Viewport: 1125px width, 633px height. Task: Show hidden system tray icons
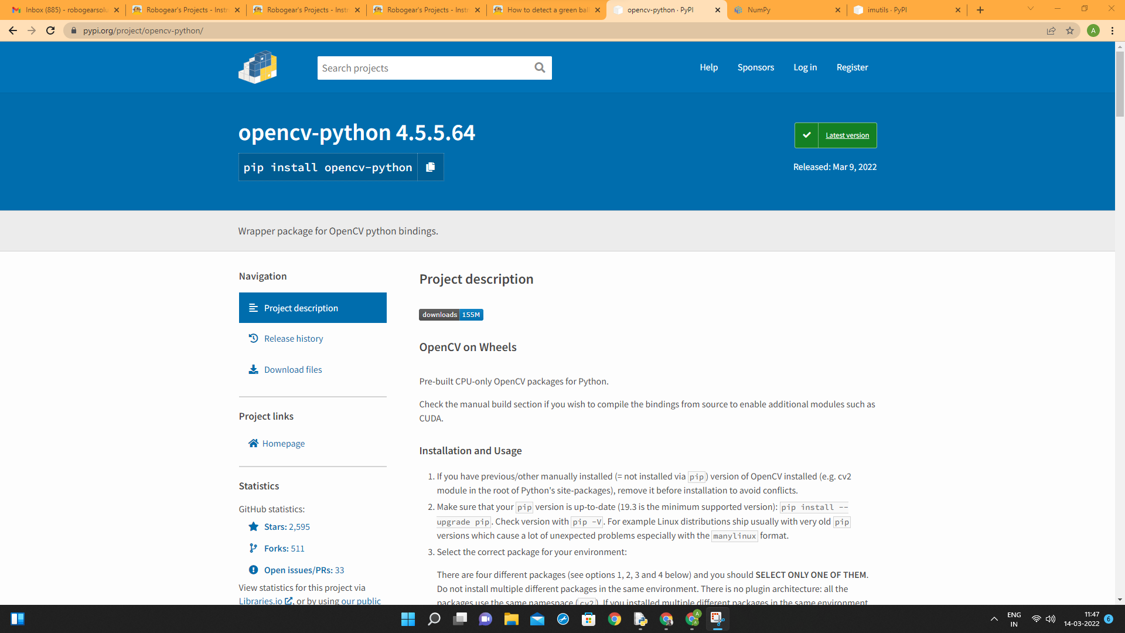click(994, 619)
